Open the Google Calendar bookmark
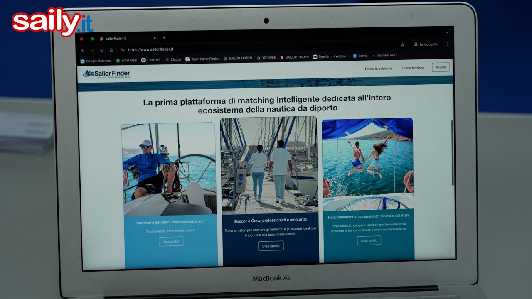 pos(96,61)
